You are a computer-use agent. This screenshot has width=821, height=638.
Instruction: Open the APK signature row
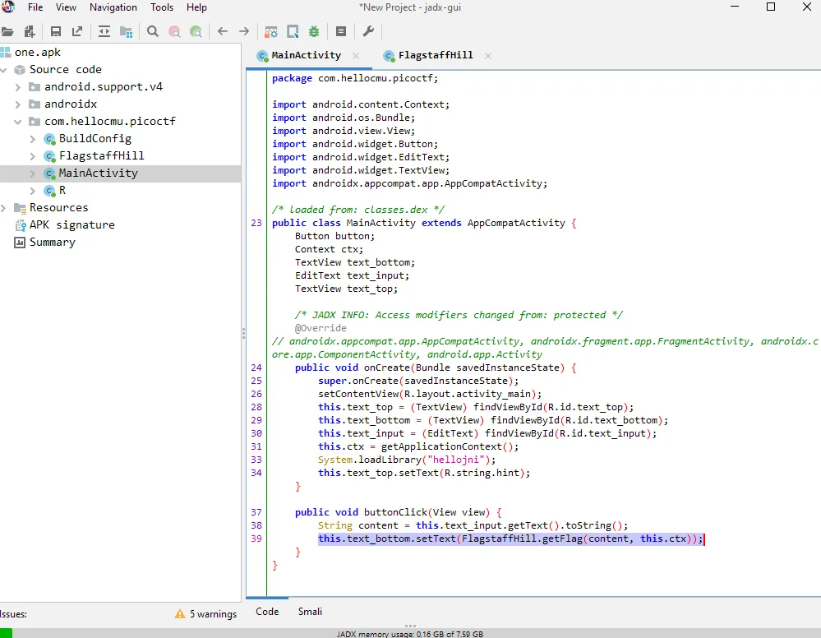(x=71, y=225)
